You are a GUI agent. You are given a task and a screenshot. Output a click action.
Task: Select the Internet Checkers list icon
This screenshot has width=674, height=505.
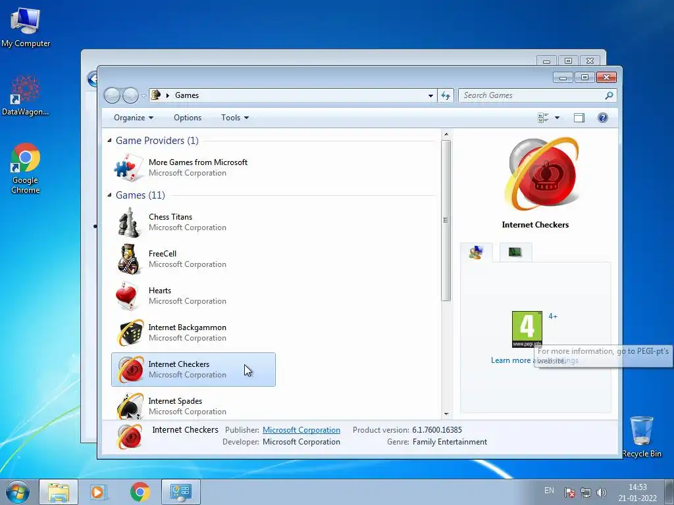131,370
